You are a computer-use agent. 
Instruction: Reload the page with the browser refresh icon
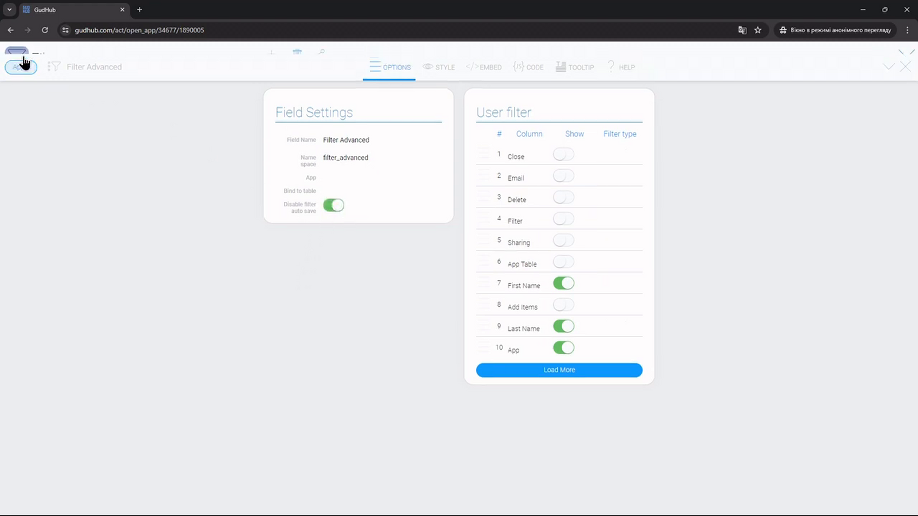click(x=45, y=30)
